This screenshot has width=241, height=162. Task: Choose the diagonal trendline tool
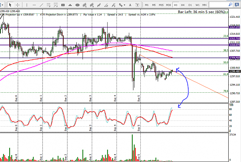[x=41, y=5]
